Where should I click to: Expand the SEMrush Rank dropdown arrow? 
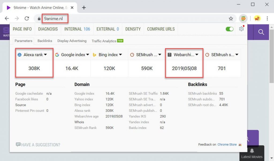[x=160, y=55]
